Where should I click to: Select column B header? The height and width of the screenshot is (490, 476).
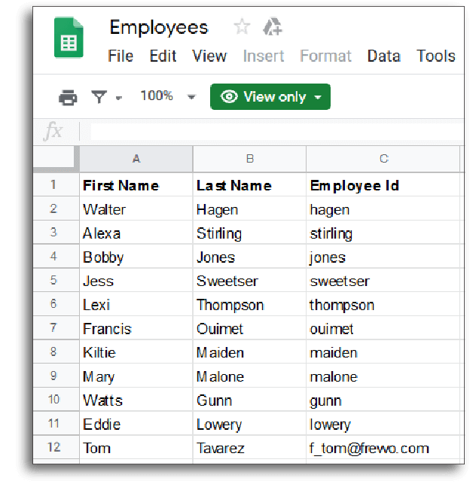(x=249, y=159)
